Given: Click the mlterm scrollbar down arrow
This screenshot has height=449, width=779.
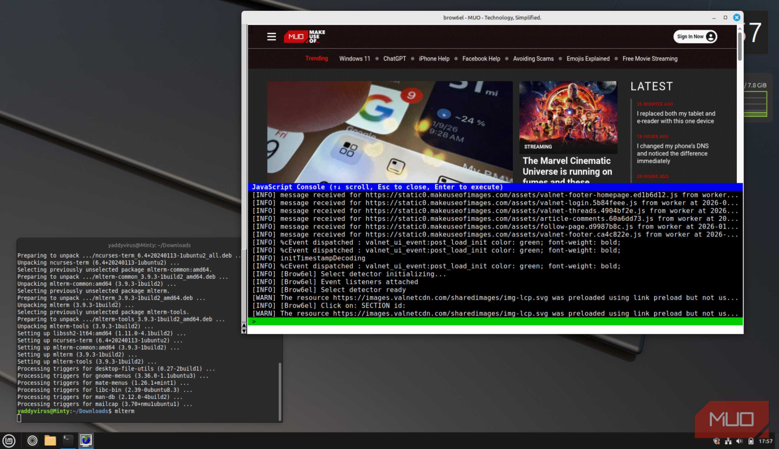Looking at the screenshot, I should (244, 331).
